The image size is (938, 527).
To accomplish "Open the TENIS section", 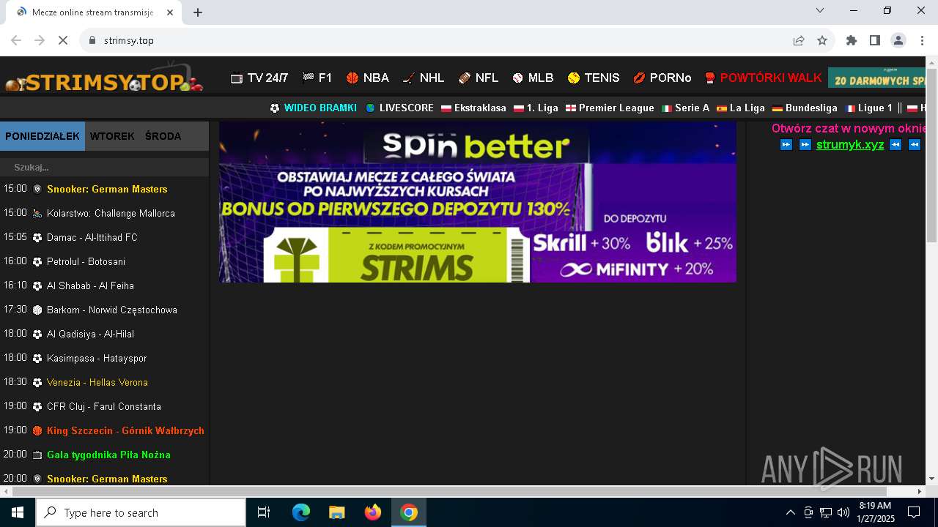I will 594,78.
